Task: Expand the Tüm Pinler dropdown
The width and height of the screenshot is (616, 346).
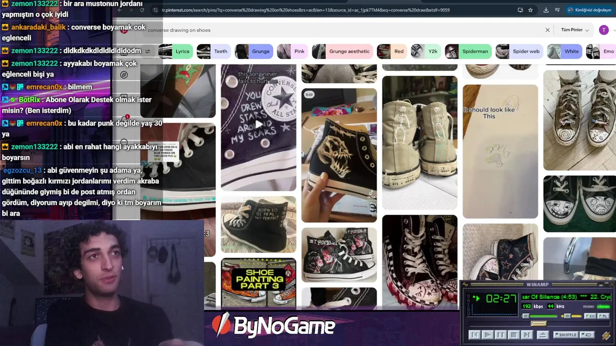Action: (x=575, y=30)
